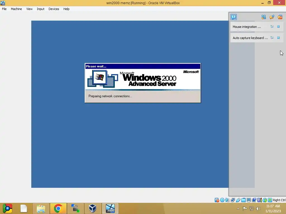The height and width of the screenshot is (214, 286).
Task: Dismiss the Mouse integration notification
Action: (x=278, y=26)
